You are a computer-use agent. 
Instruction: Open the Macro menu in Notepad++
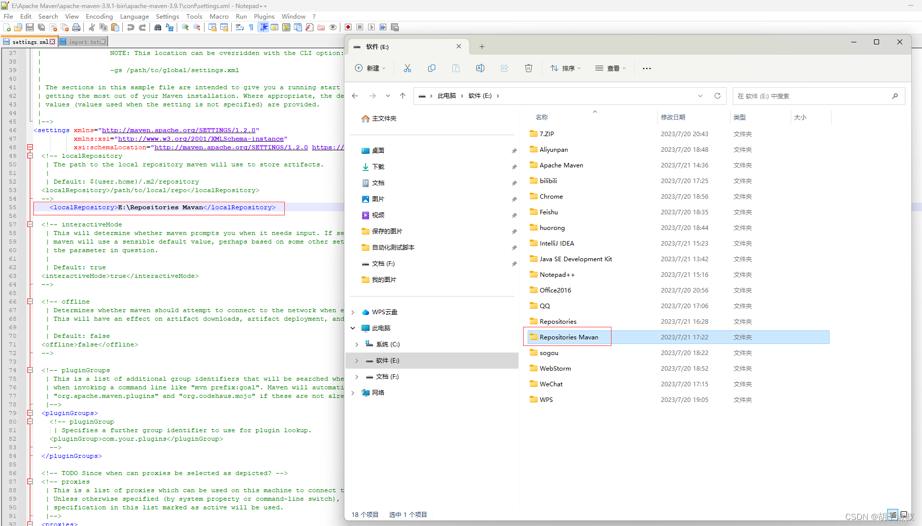tap(219, 16)
